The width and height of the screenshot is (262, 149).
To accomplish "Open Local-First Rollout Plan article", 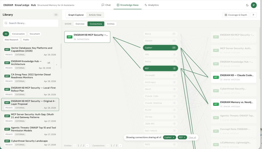I will click(x=30, y=91).
